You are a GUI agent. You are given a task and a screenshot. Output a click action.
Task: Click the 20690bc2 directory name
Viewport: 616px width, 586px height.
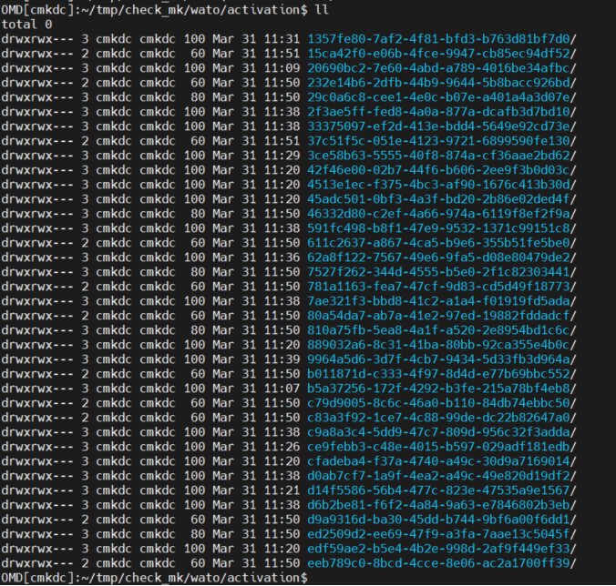click(441, 67)
